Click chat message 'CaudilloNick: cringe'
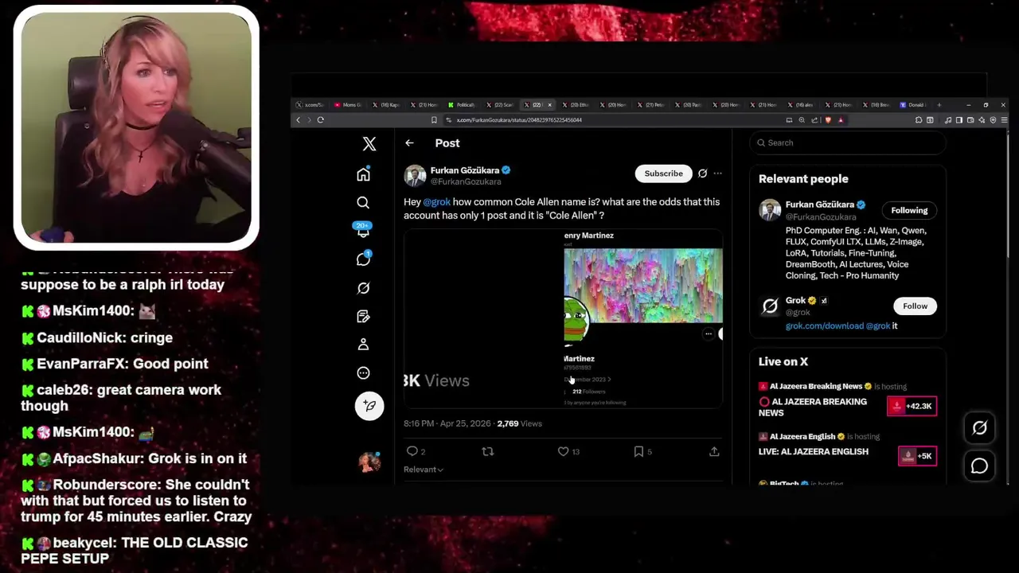Viewport: 1019px width, 573px height. point(97,337)
